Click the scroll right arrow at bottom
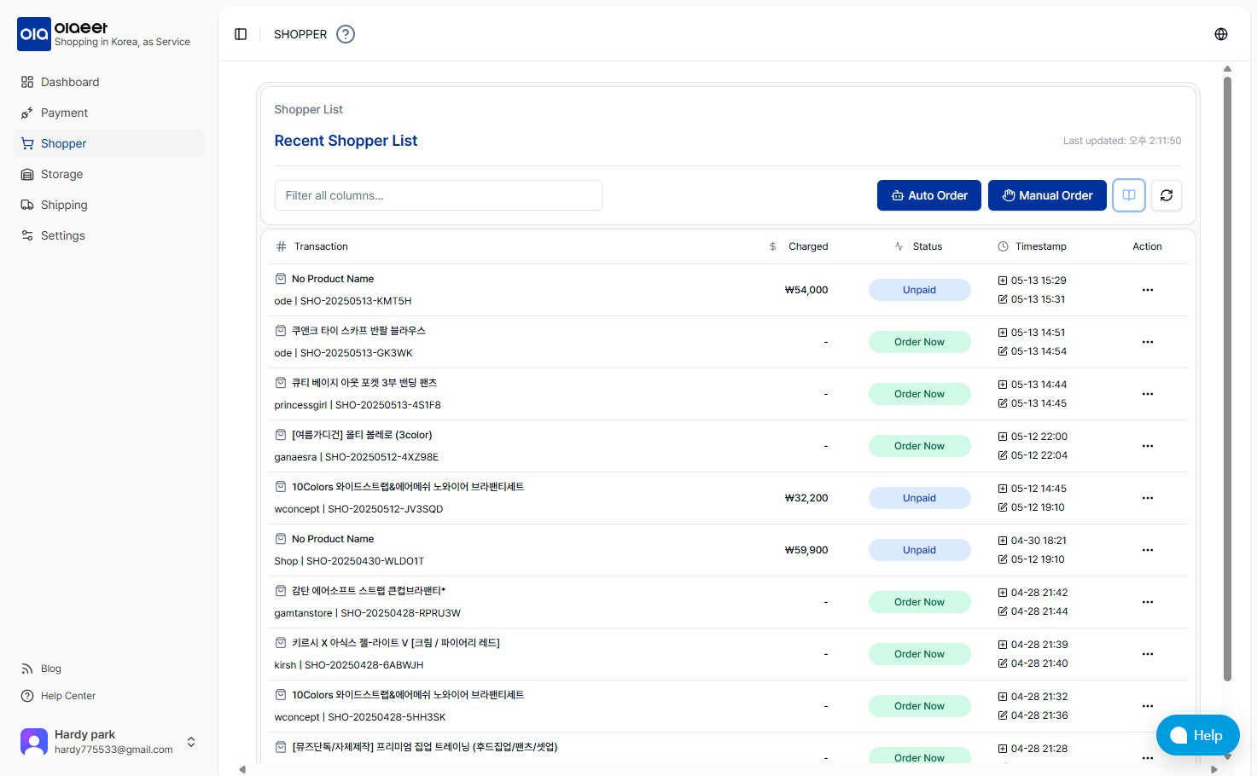The image size is (1257, 776). (x=1214, y=769)
